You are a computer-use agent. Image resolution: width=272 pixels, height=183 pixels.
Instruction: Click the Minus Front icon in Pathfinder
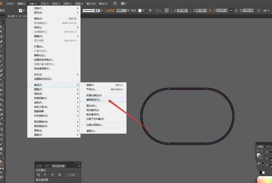click(45, 174)
